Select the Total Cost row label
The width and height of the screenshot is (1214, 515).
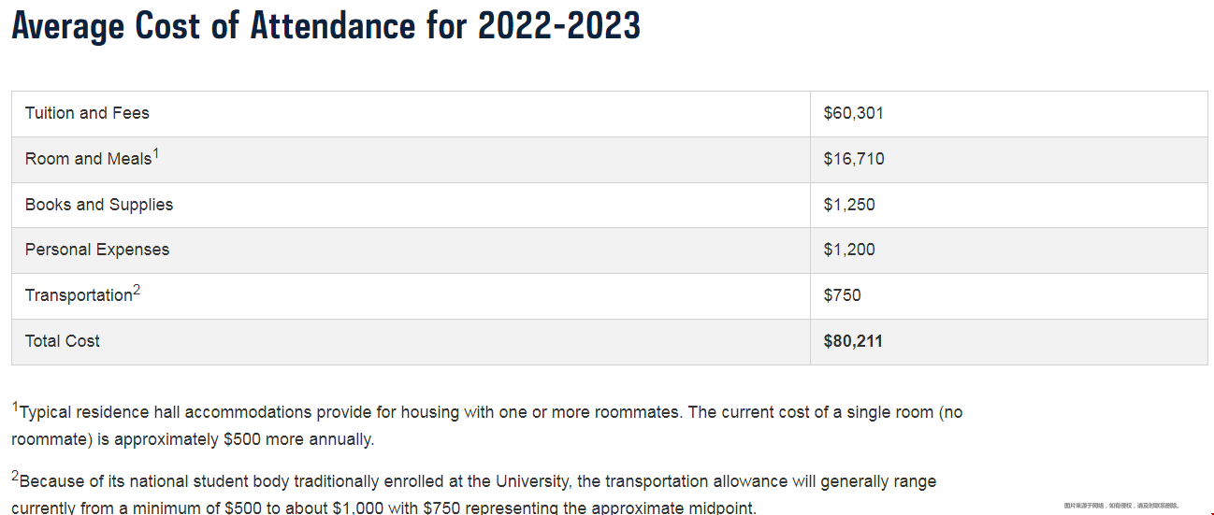[x=63, y=341]
